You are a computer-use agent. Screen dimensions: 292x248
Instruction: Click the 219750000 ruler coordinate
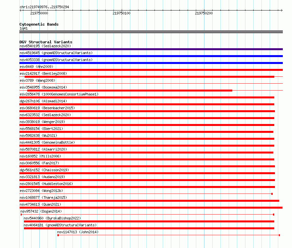39,13
